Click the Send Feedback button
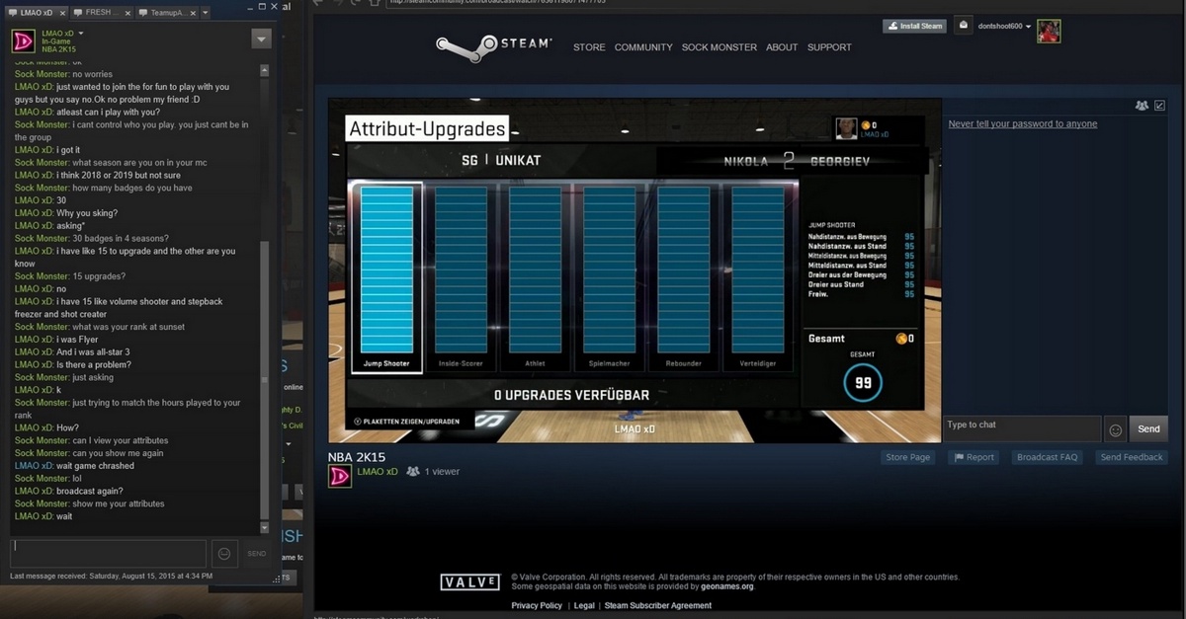Screen dimensions: 1186x619 (x=1132, y=457)
